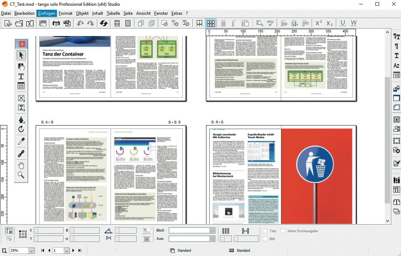401x256 pixels.
Task: Close the floating toolbox with red X
Action: pyautogui.click(x=22, y=44)
